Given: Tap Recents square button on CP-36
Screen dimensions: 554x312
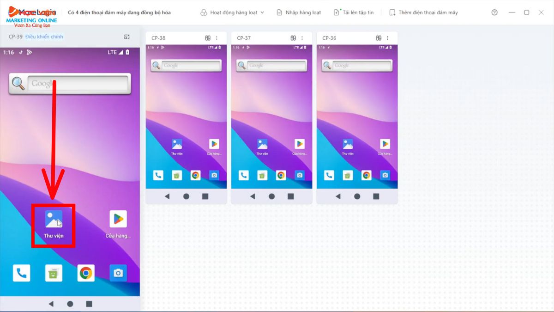Looking at the screenshot, I should coord(376,196).
